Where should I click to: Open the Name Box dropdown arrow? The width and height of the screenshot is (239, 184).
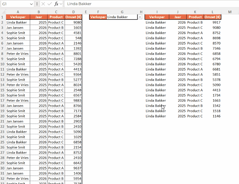31,4
